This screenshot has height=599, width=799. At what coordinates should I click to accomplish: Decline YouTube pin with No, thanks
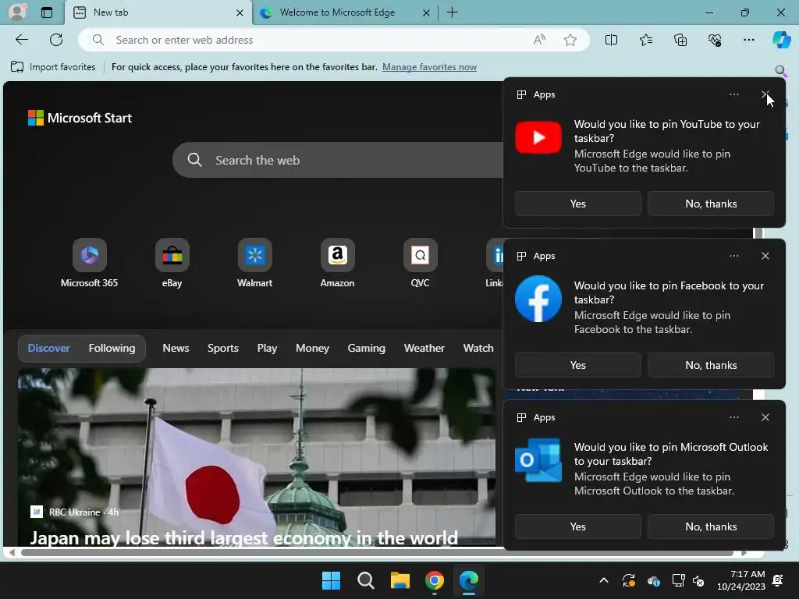tap(711, 204)
